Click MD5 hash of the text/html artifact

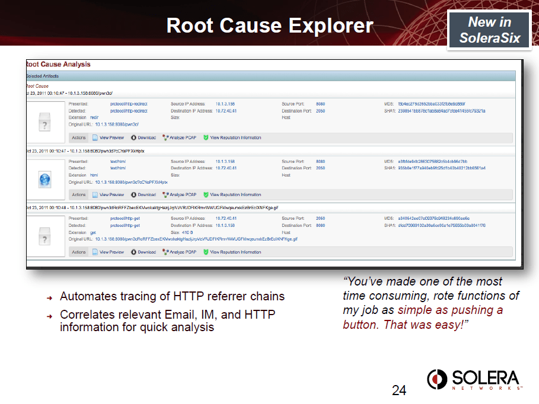click(x=432, y=162)
